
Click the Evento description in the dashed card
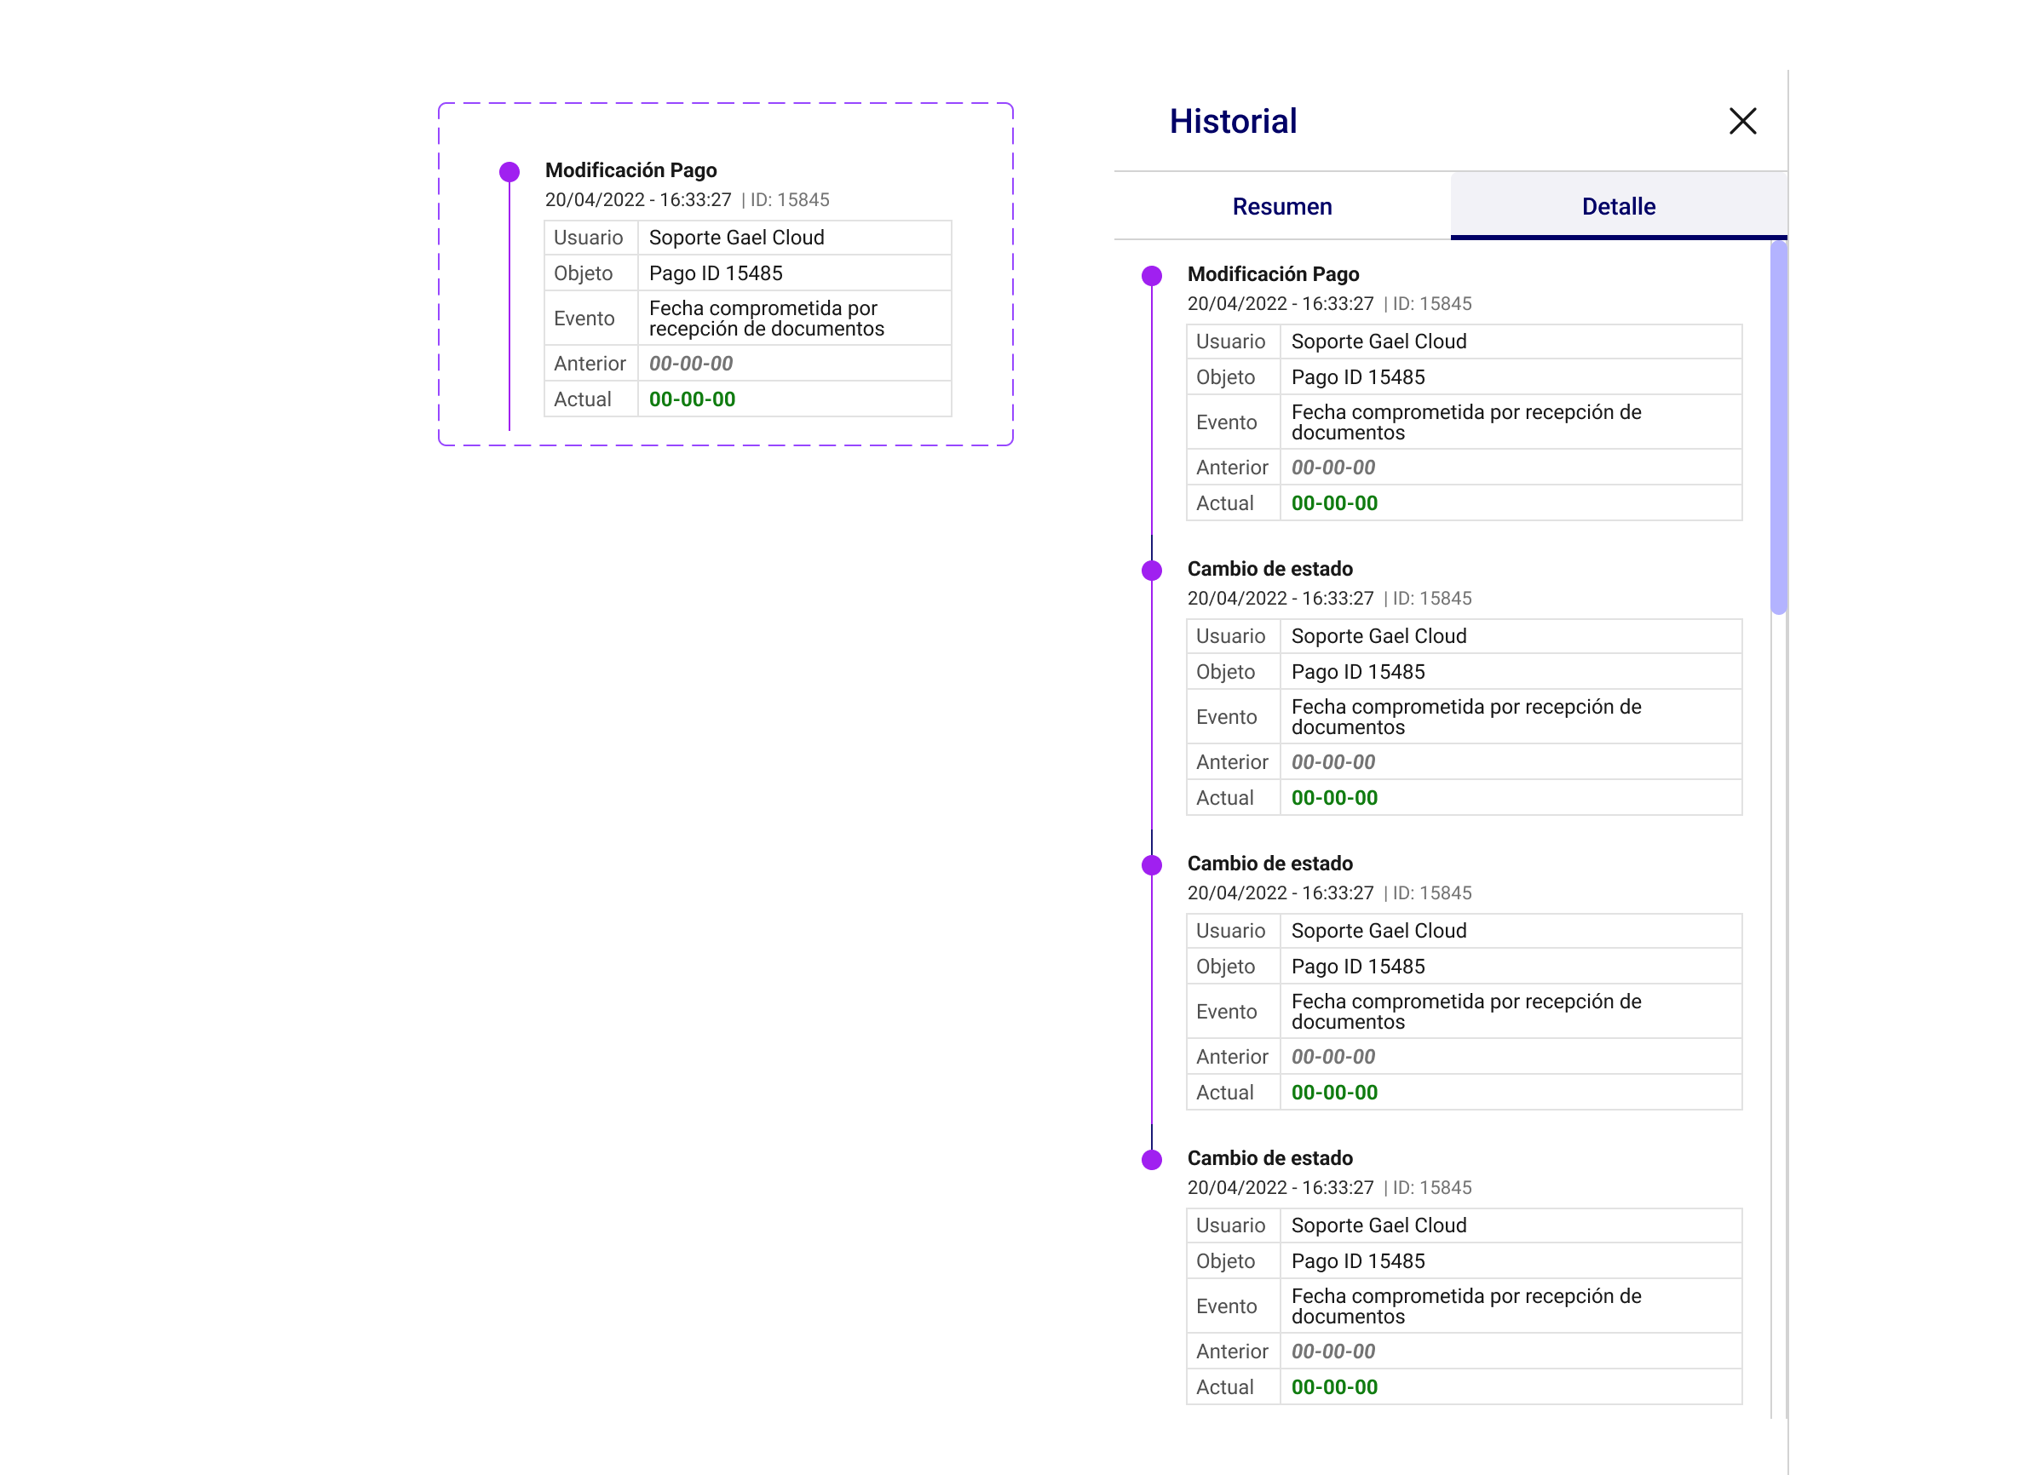pyautogui.click(x=767, y=318)
